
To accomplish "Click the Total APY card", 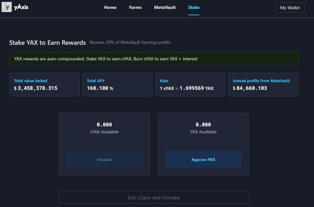I will click(x=117, y=84).
